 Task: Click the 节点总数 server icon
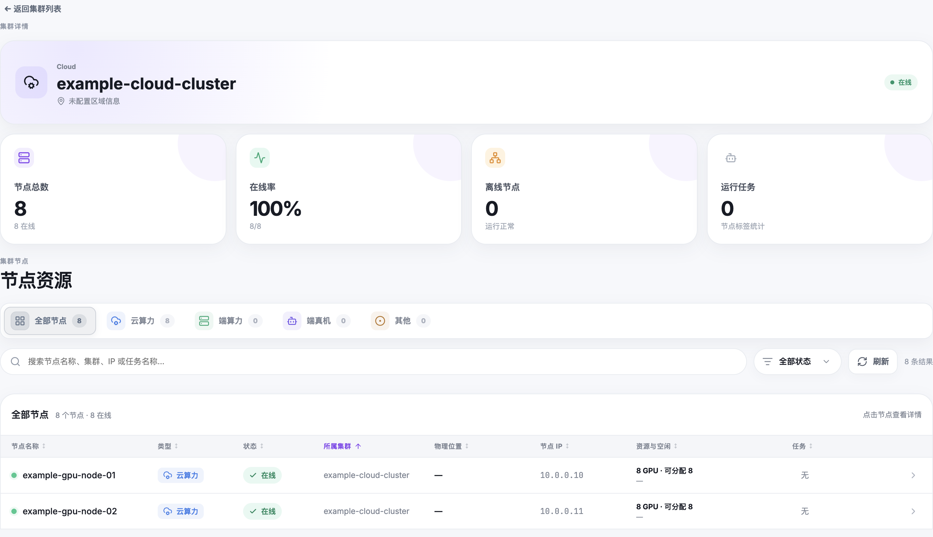click(x=24, y=158)
